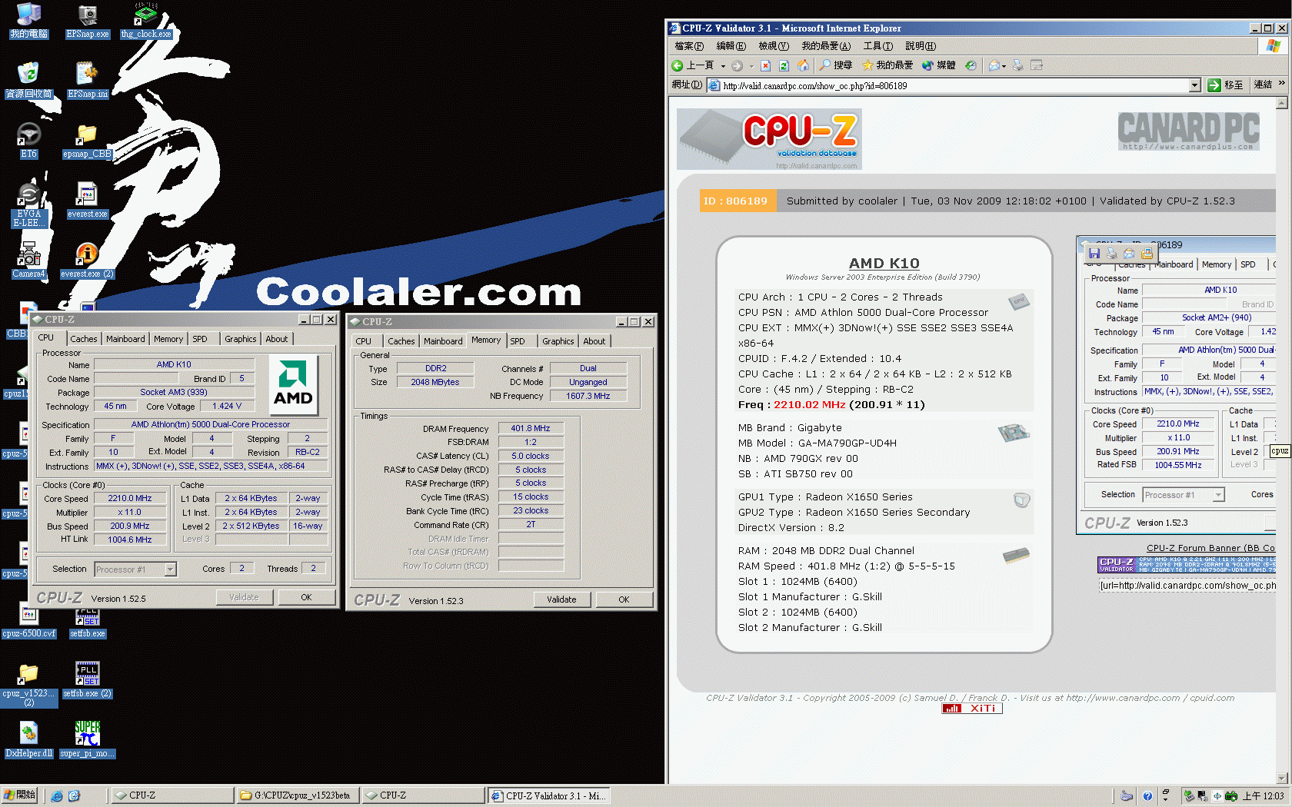This screenshot has height=807, width=1292.
Task: Expand the Forward button history dropdown arrow
Action: point(751,66)
